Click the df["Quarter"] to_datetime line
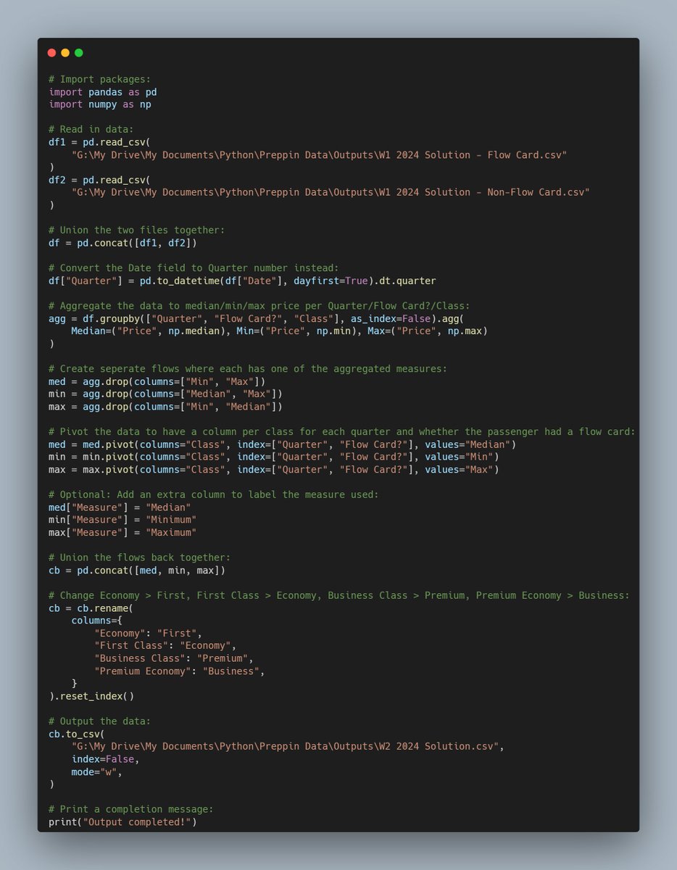 (x=242, y=281)
